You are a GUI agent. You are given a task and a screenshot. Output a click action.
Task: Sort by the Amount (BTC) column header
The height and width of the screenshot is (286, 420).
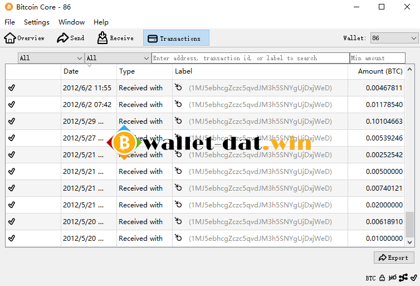[x=377, y=71]
